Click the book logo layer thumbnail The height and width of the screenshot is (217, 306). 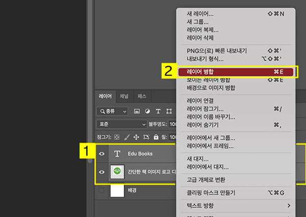tap(117, 172)
